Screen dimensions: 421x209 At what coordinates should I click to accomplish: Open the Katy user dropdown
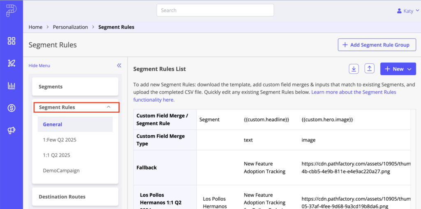click(x=408, y=11)
